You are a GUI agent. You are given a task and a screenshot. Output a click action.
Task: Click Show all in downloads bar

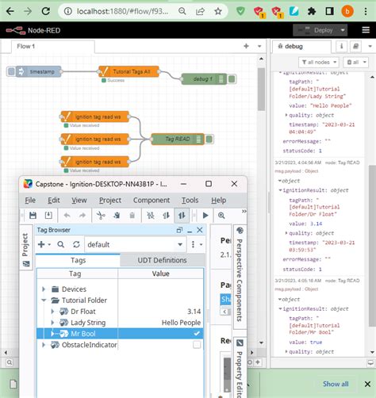(336, 384)
